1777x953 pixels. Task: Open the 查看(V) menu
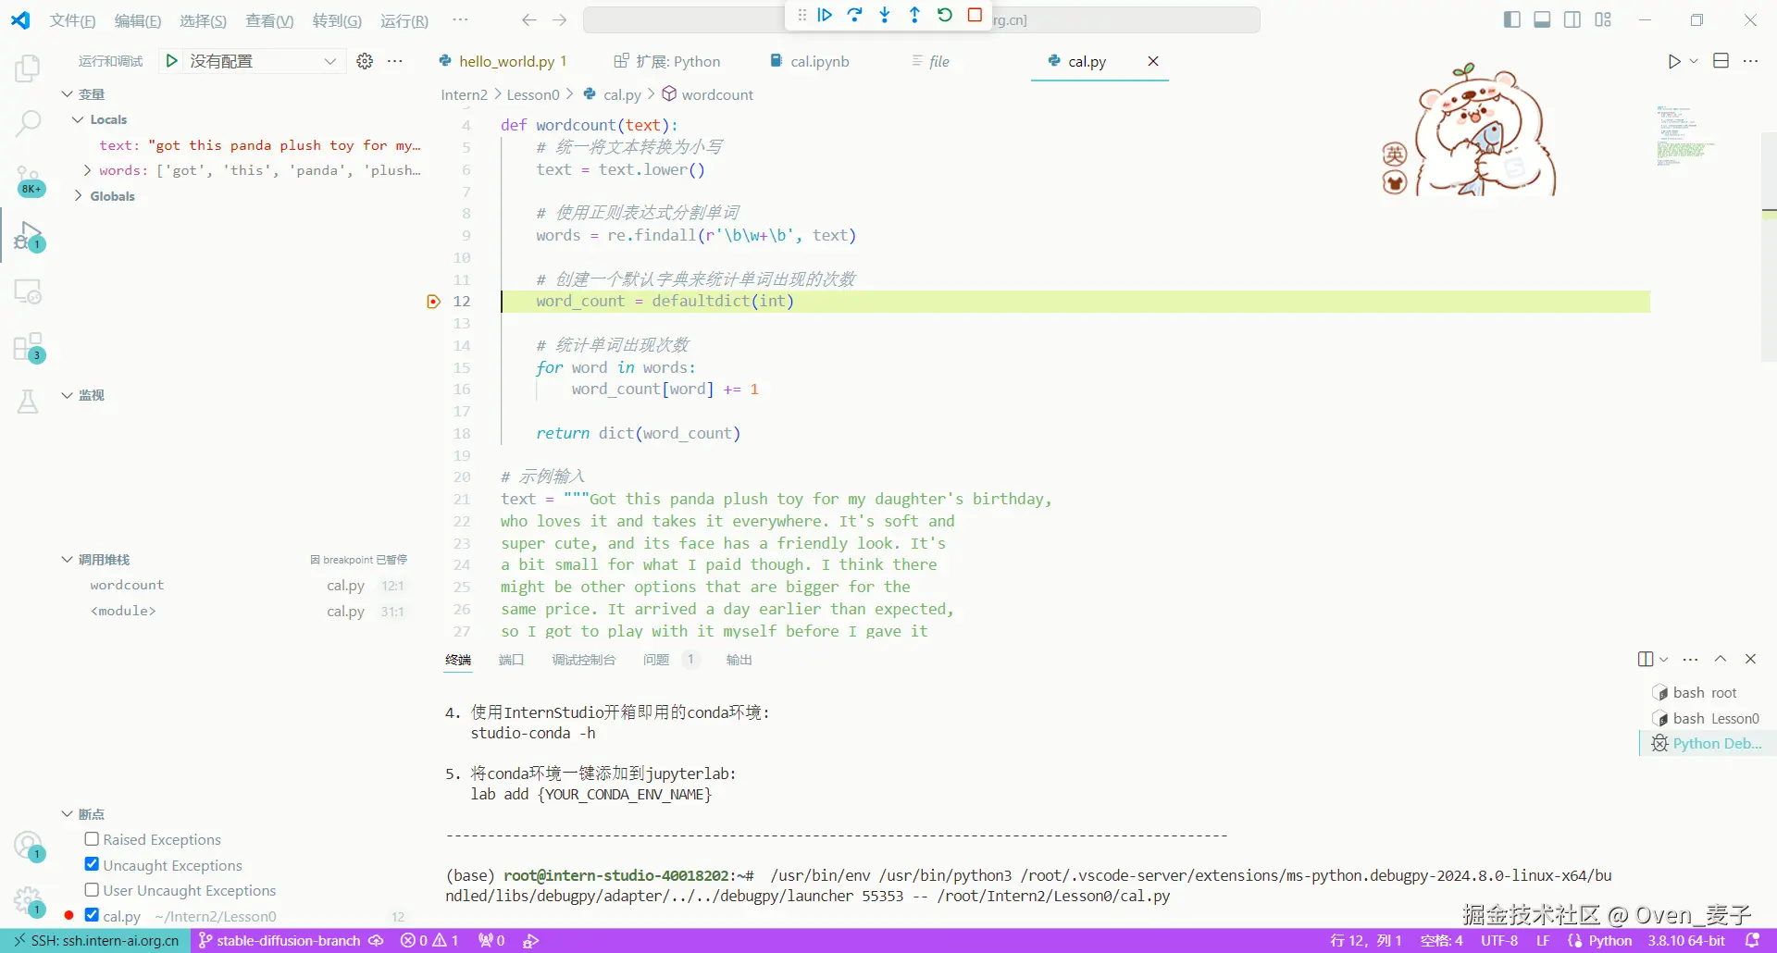coord(269,20)
